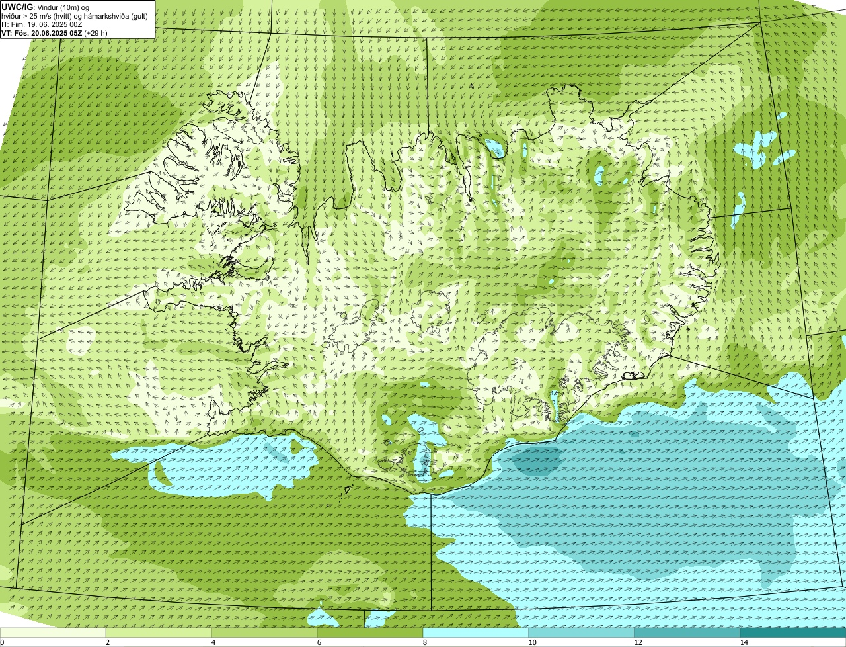Pick the 0–2 m/s palest color bar swatch
This screenshot has width=846, height=647.
53,632
